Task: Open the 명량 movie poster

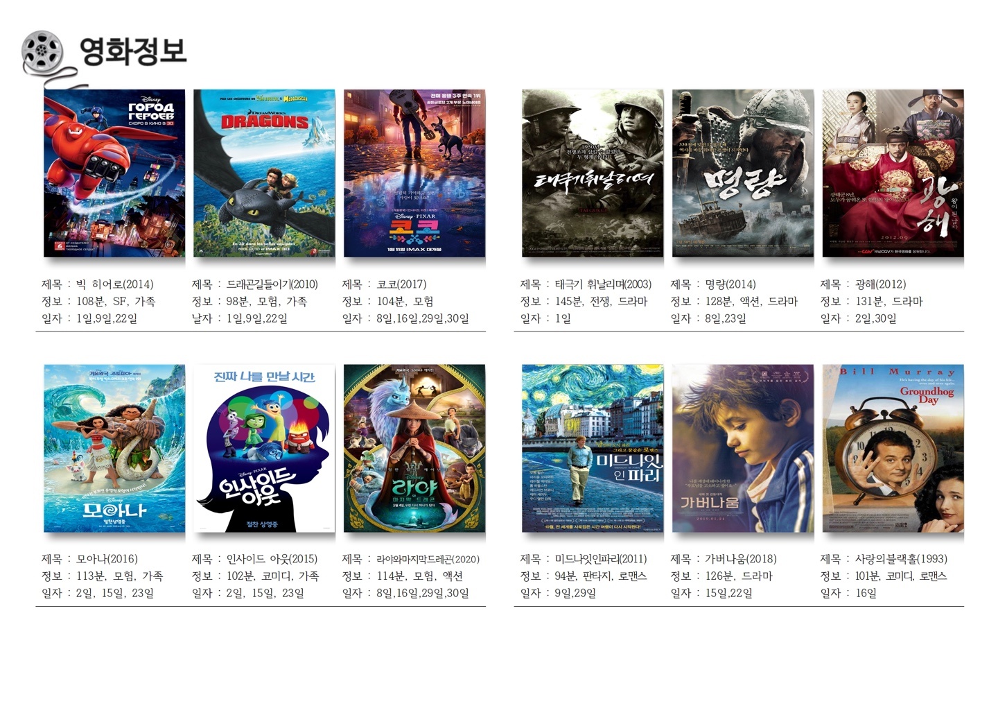Action: coord(743,173)
